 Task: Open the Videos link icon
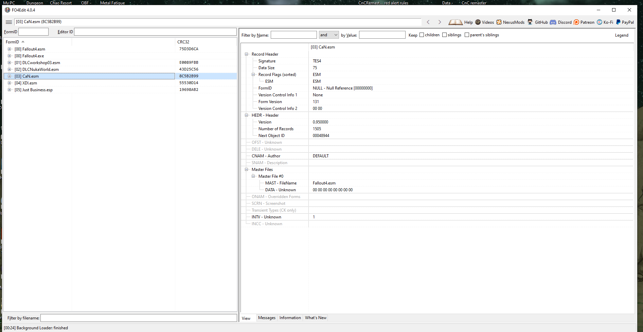coord(478,22)
